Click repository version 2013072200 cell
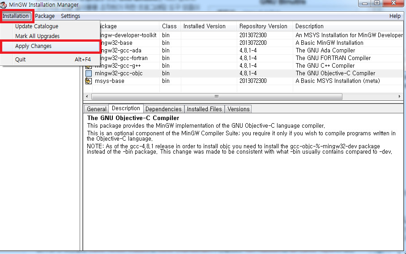Screen dimensions: 406x254 [253, 43]
